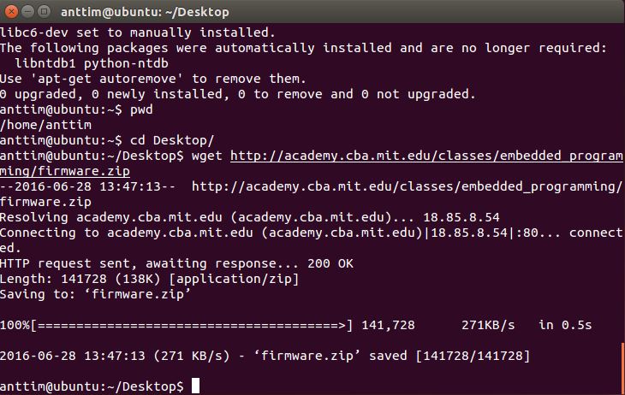Click the underlined 'ming/firmware.zip' link continuation
The width and height of the screenshot is (625, 395).
tap(65, 171)
